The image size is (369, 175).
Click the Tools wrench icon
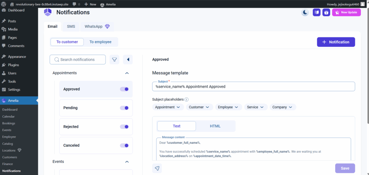pos(4,82)
